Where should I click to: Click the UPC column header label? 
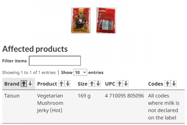[110, 84]
